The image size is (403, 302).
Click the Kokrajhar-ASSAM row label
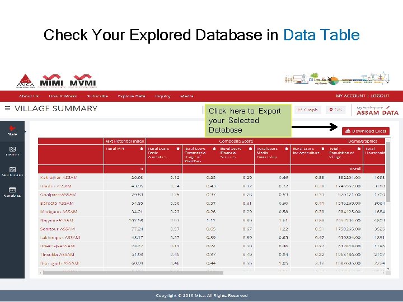click(59, 177)
